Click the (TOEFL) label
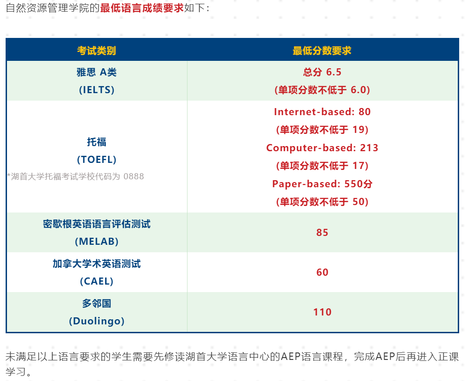Viewport: 476px width, 381px height. 96,159
